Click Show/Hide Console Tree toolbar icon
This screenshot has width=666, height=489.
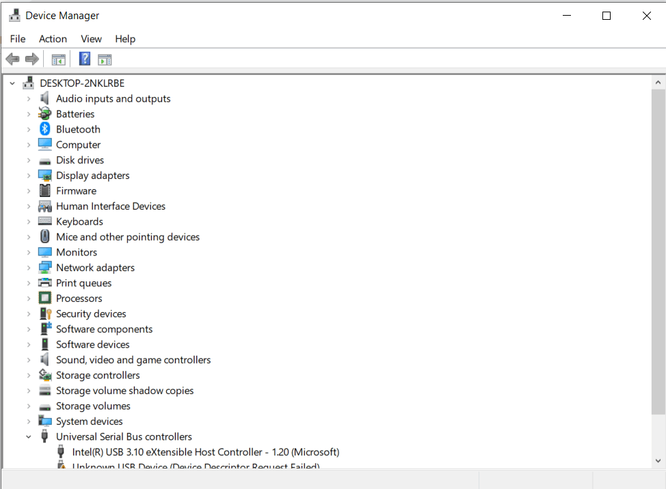coord(59,60)
